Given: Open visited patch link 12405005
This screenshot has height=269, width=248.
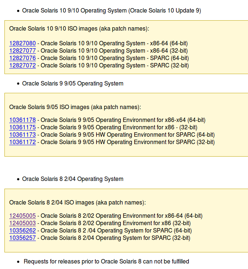Looking at the screenshot, I should [x=23, y=216].
